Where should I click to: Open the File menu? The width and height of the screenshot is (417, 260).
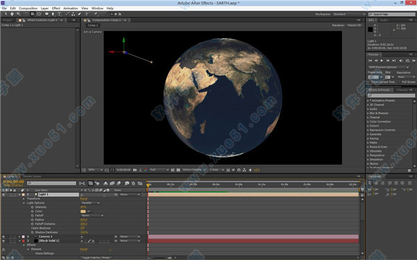[x=4, y=8]
